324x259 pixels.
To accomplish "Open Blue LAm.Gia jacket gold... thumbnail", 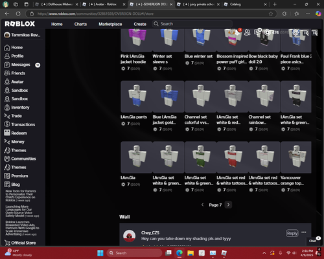I will click(168, 96).
